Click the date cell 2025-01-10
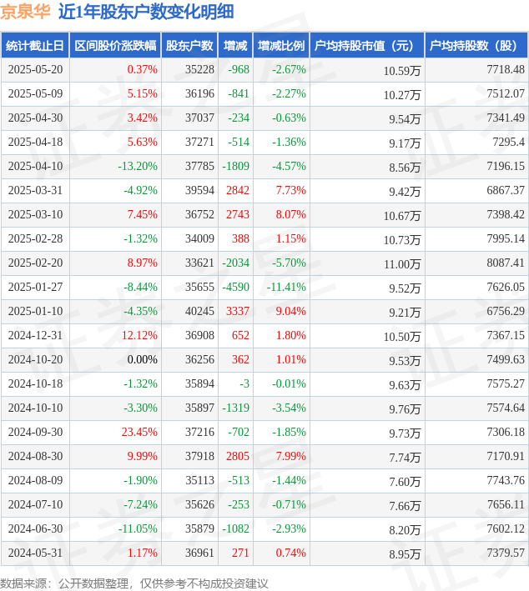Screen dimensions: 529x591 point(36,311)
